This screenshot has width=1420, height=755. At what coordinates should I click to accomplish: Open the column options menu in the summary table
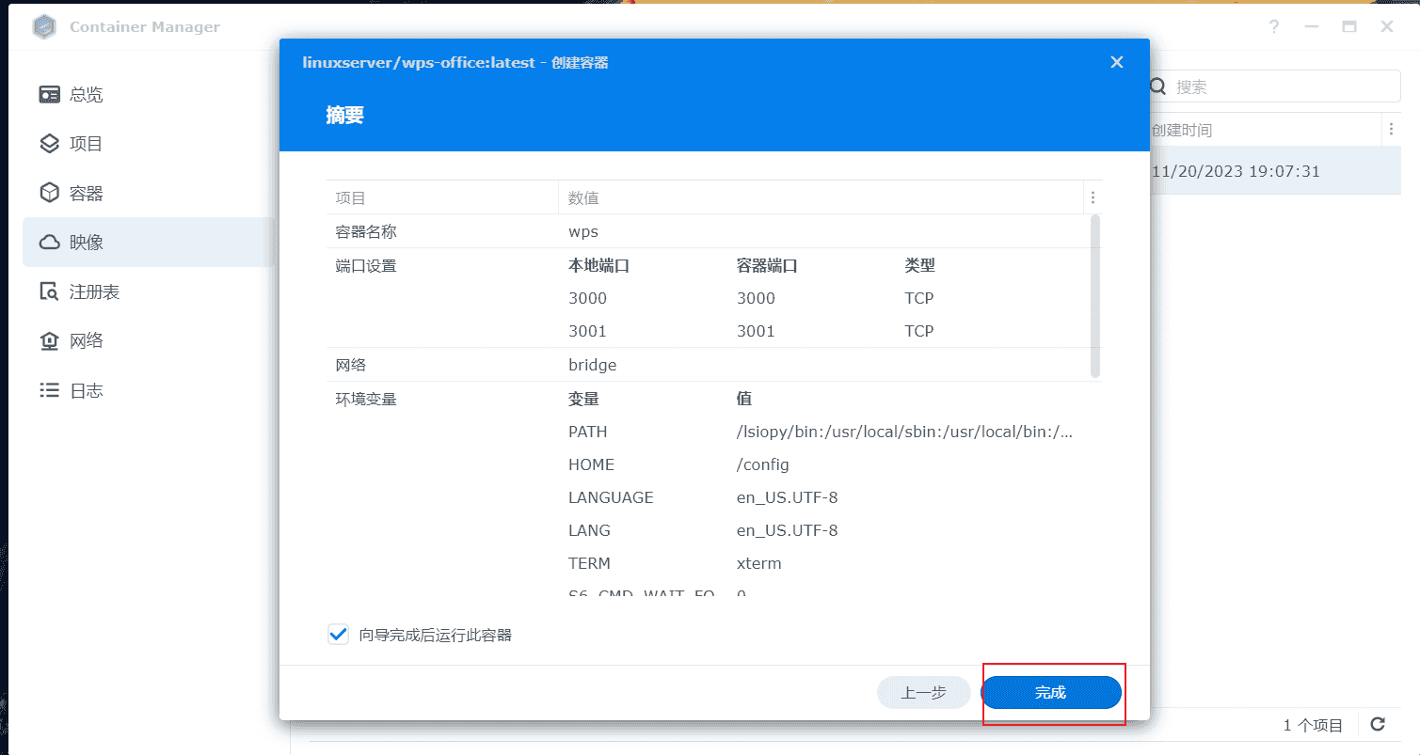(x=1093, y=197)
